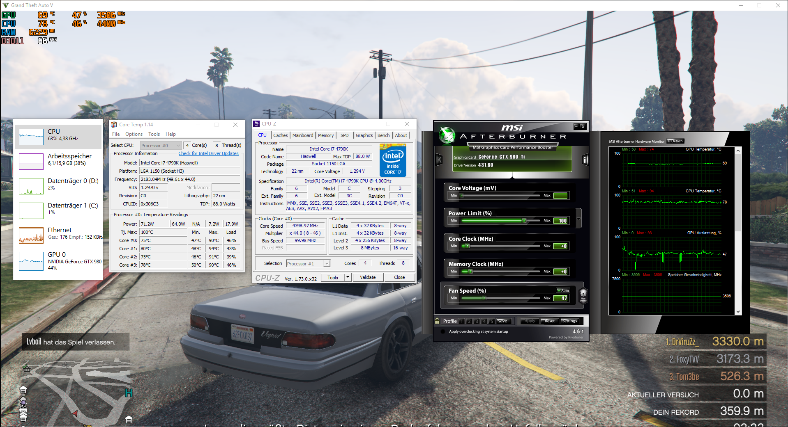The width and height of the screenshot is (788, 427).
Task: Expand the Power Limit side arrow
Action: click(x=579, y=218)
